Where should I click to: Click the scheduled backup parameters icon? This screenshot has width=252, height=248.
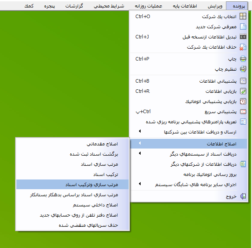243,122
